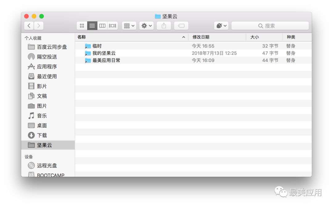
Task: Sort by the 修改日期 column header
Action: click(217, 37)
